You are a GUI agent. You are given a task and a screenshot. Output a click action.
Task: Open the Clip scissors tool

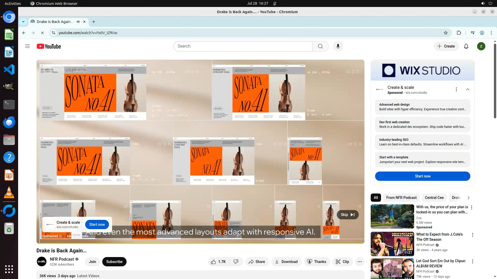[342, 262]
